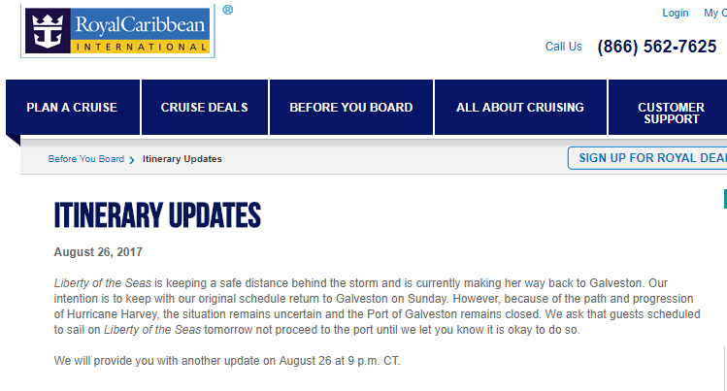
Task: Click the phone number (866) 562-7625
Action: pyautogui.click(x=657, y=47)
